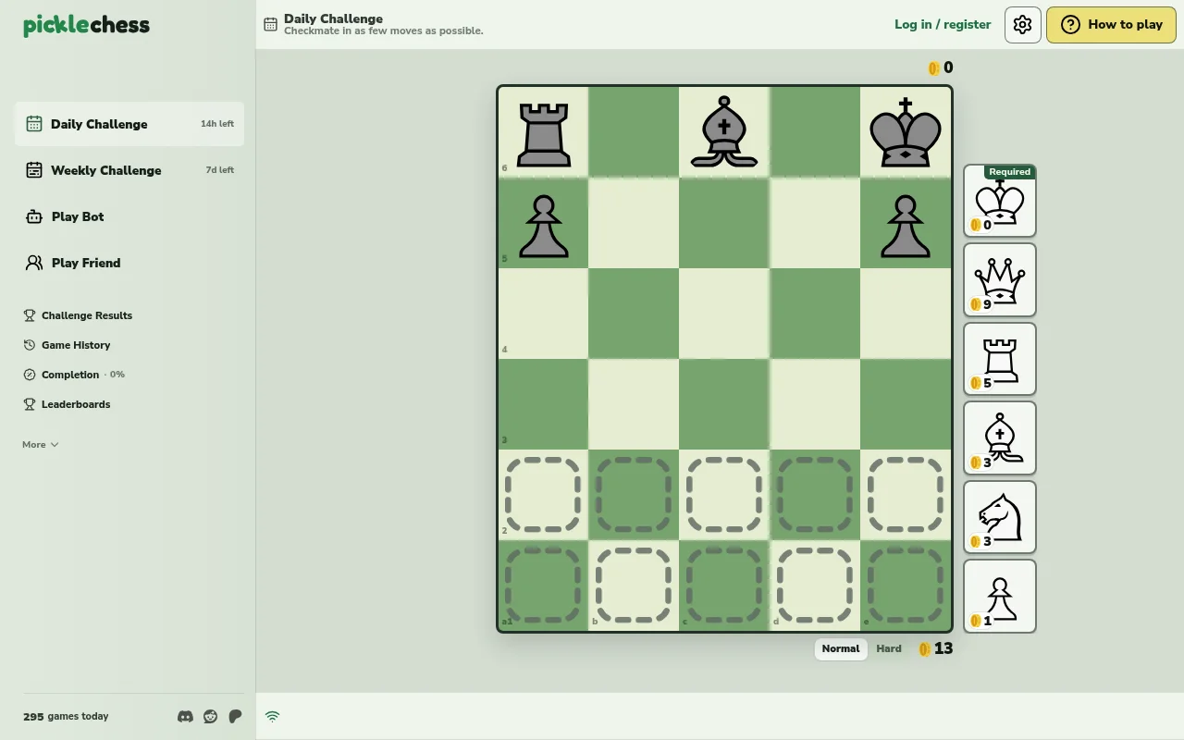The width and height of the screenshot is (1184, 740).
Task: Open settings with the gear icon
Action: point(1022,25)
